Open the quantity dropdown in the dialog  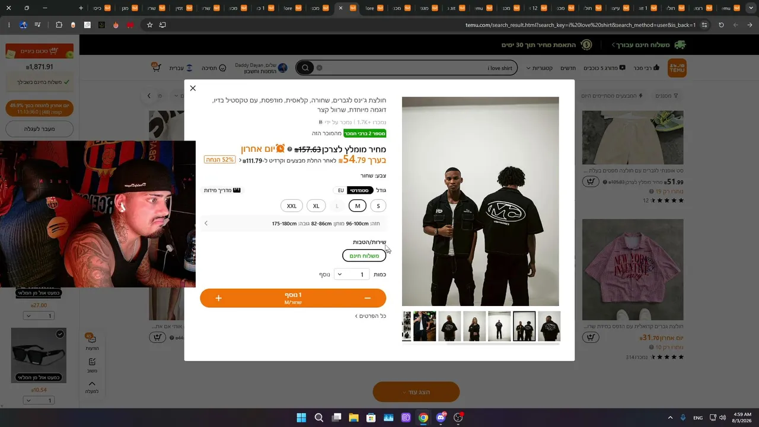click(351, 275)
